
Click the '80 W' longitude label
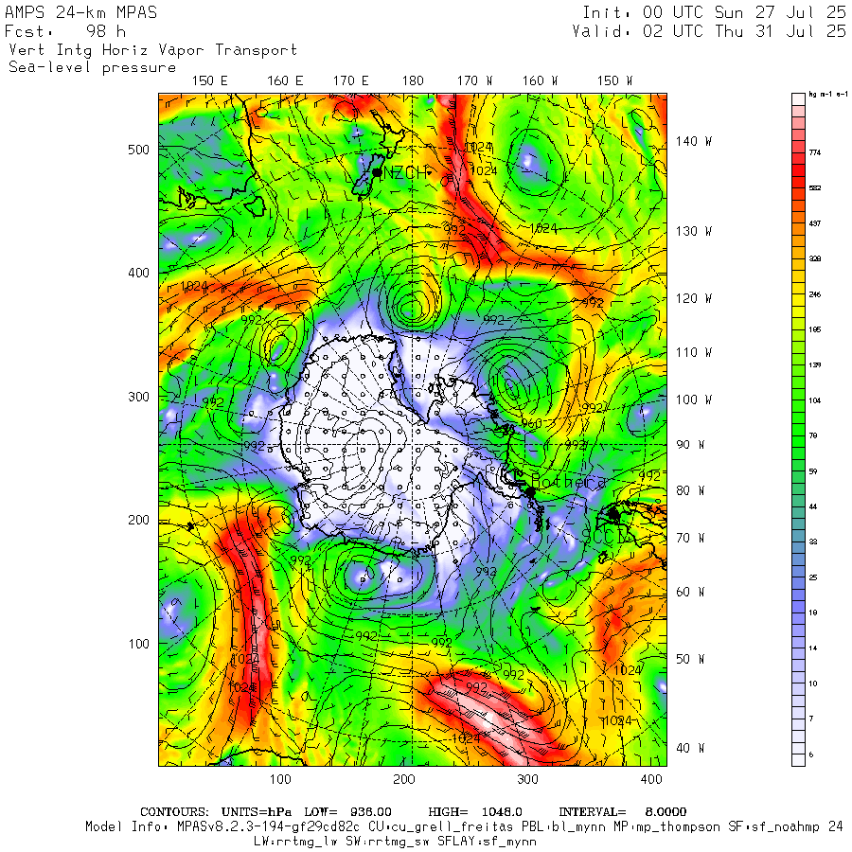click(x=690, y=490)
